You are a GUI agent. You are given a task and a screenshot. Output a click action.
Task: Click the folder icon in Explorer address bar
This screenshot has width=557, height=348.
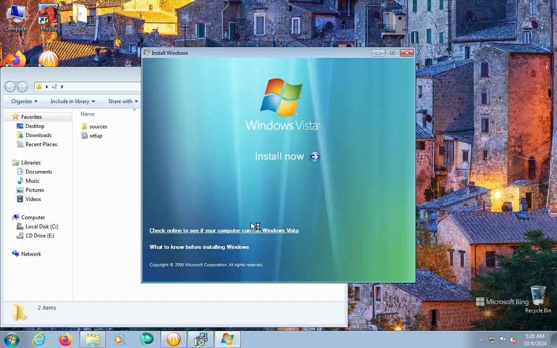39,87
